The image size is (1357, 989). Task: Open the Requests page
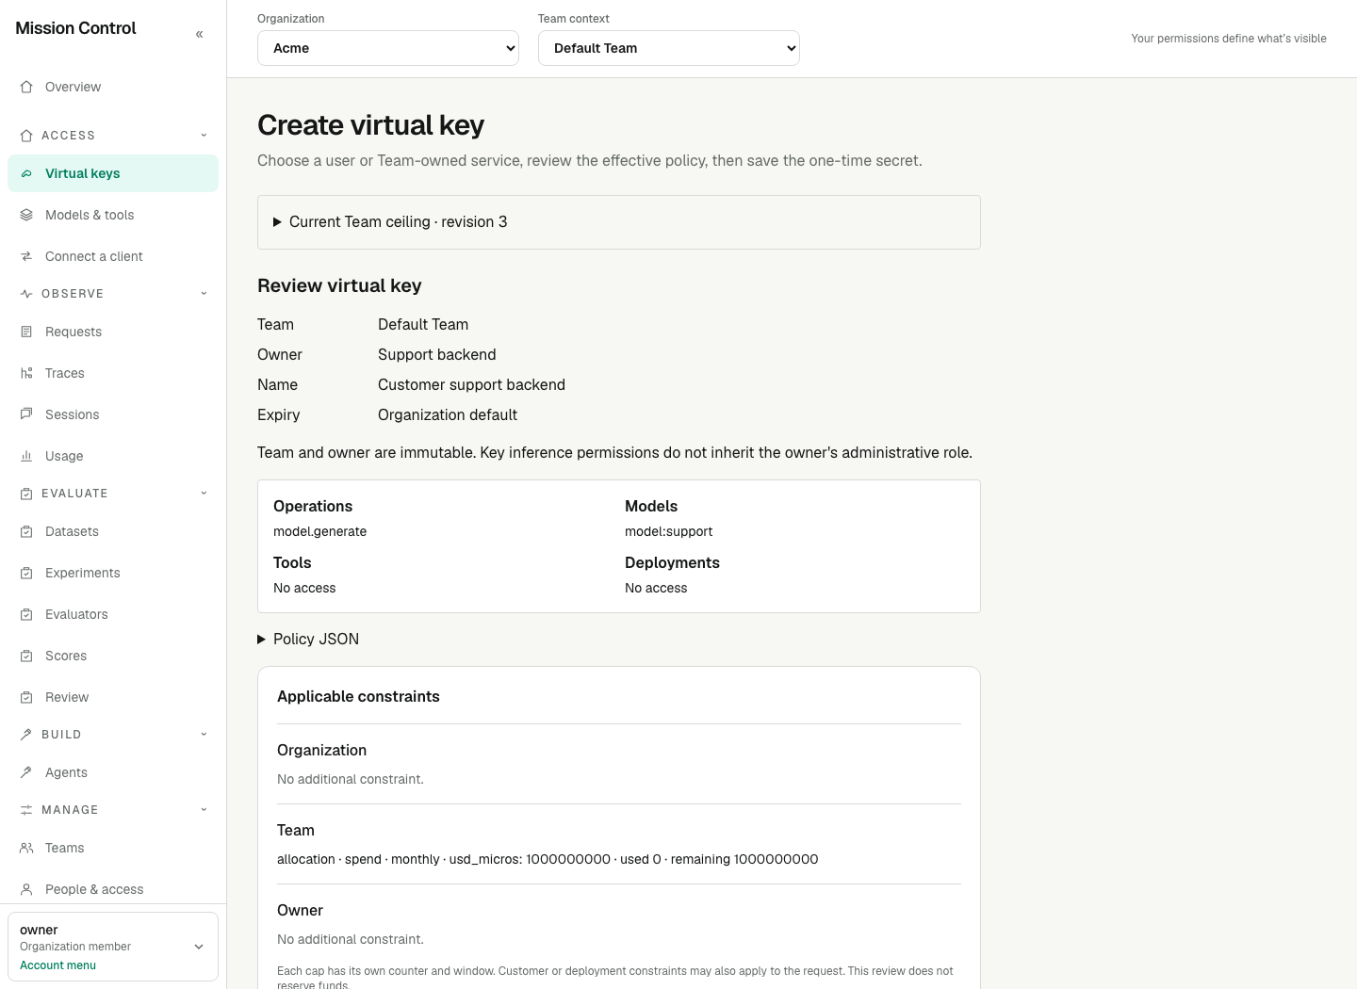click(x=113, y=332)
